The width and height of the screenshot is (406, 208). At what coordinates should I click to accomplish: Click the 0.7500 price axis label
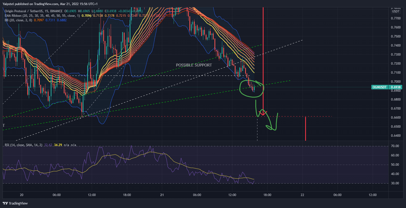point(396,36)
